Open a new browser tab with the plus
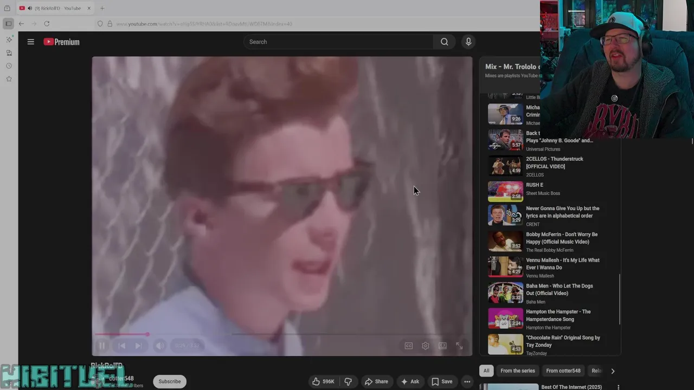Viewport: 694px width, 390px height. [102, 8]
